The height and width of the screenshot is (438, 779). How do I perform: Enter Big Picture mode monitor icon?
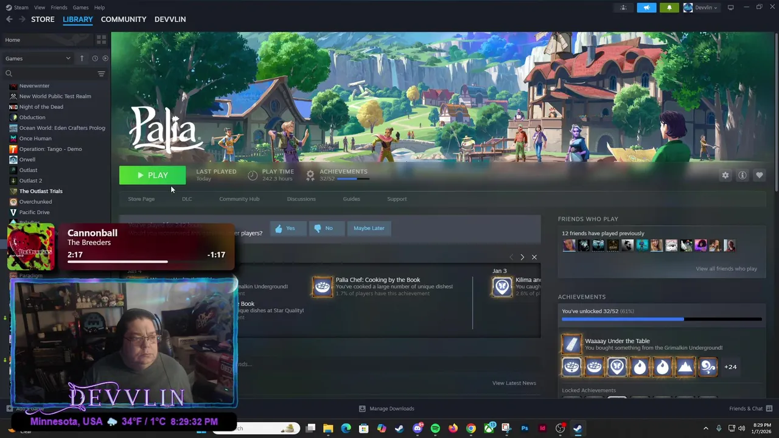click(x=731, y=7)
